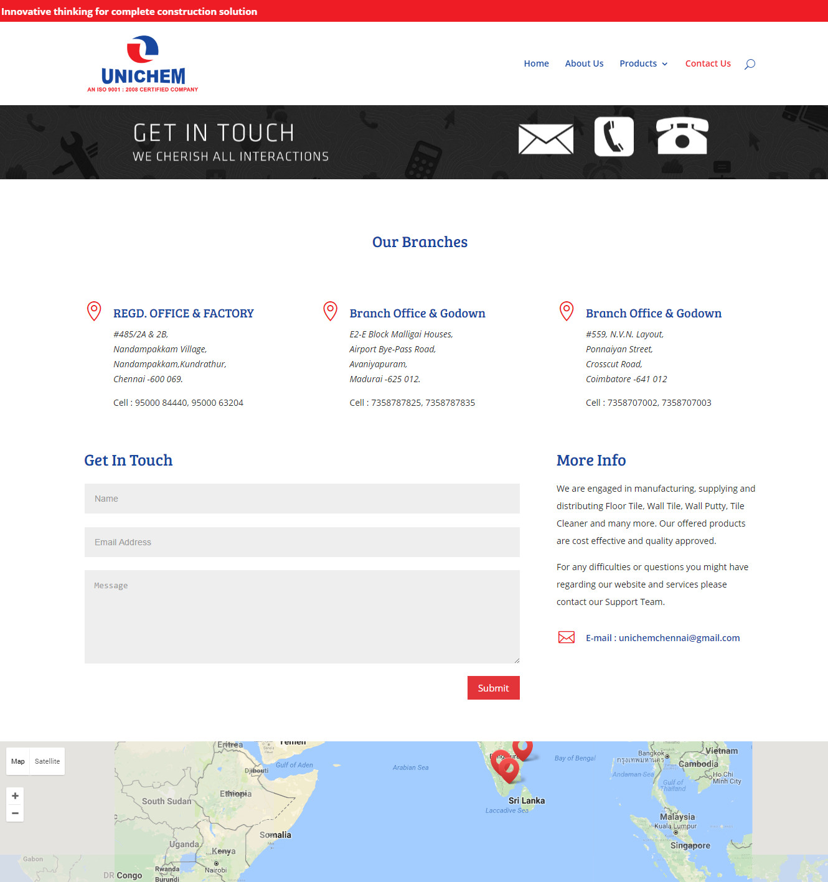Screen dimensions: 828x882
Task: Click the Cell : 95000 84440 phone numbers
Action: 178,403
